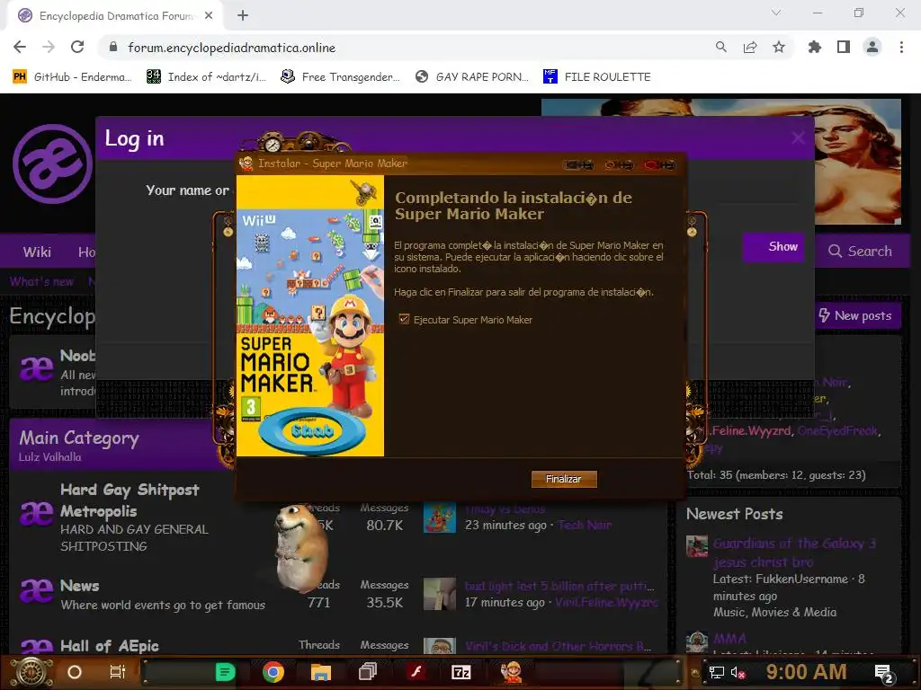The height and width of the screenshot is (690, 921).
Task: Click the Tech Noir username link
Action: 585,525
